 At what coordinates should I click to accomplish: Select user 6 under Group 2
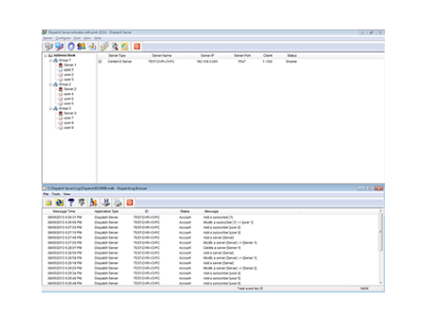click(x=69, y=104)
